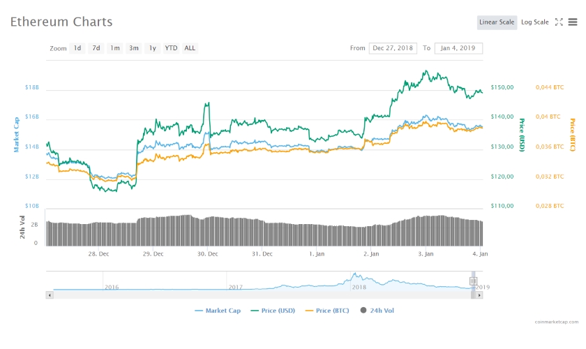Toggle Market Cap series in legend
This screenshot has width=586, height=349.
[218, 311]
